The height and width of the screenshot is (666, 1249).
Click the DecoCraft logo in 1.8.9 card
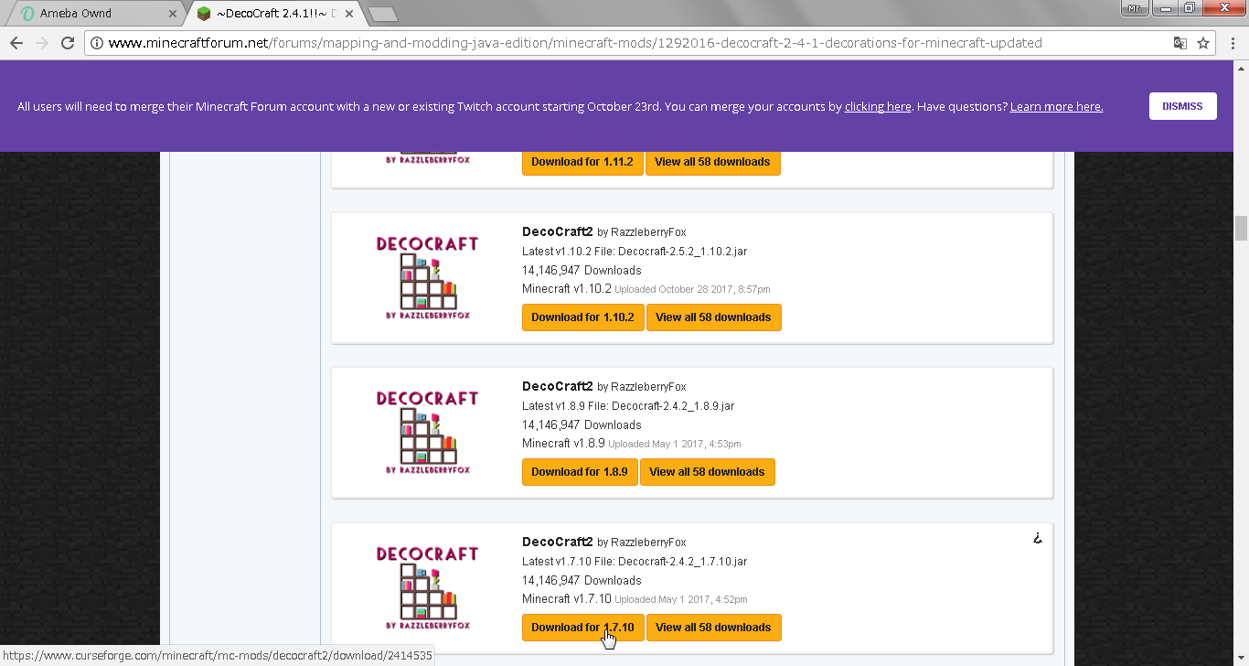pos(427,433)
